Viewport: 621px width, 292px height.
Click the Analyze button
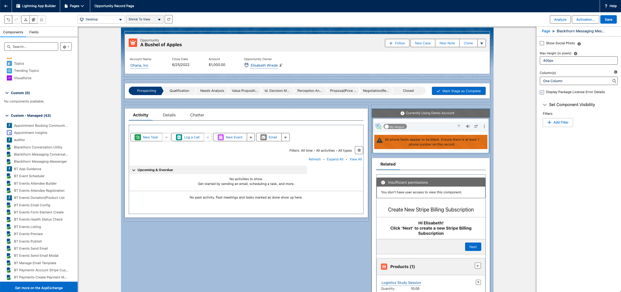[x=560, y=19]
